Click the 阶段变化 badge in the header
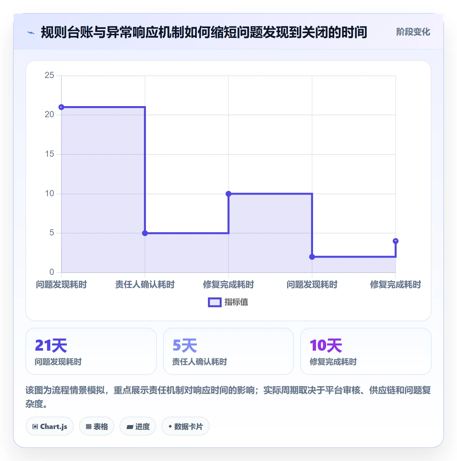Image resolution: width=457 pixels, height=461 pixels. [x=413, y=32]
